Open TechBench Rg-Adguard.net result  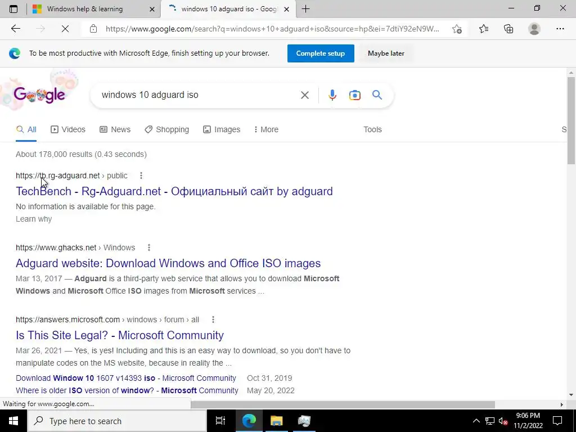tap(174, 191)
